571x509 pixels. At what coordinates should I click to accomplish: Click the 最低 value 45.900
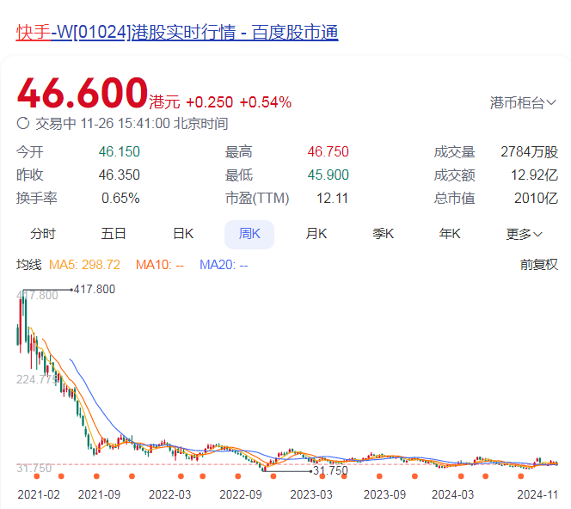(328, 175)
